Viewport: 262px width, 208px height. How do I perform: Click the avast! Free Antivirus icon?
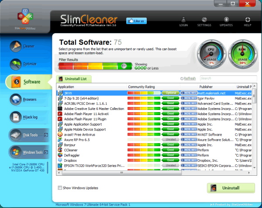[60, 134]
